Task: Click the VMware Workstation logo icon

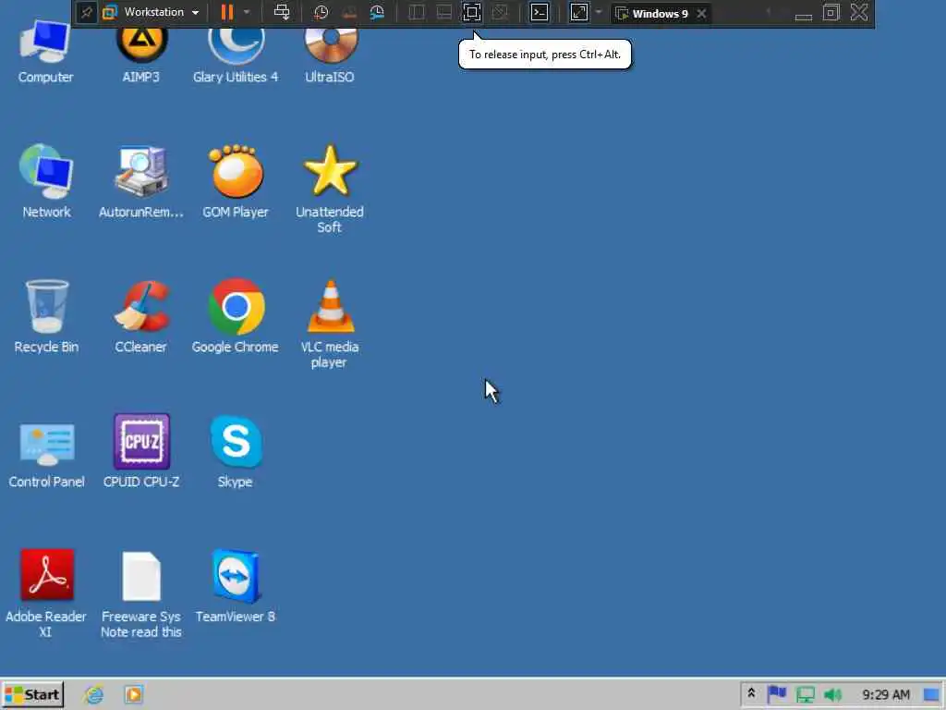Action: coord(110,12)
